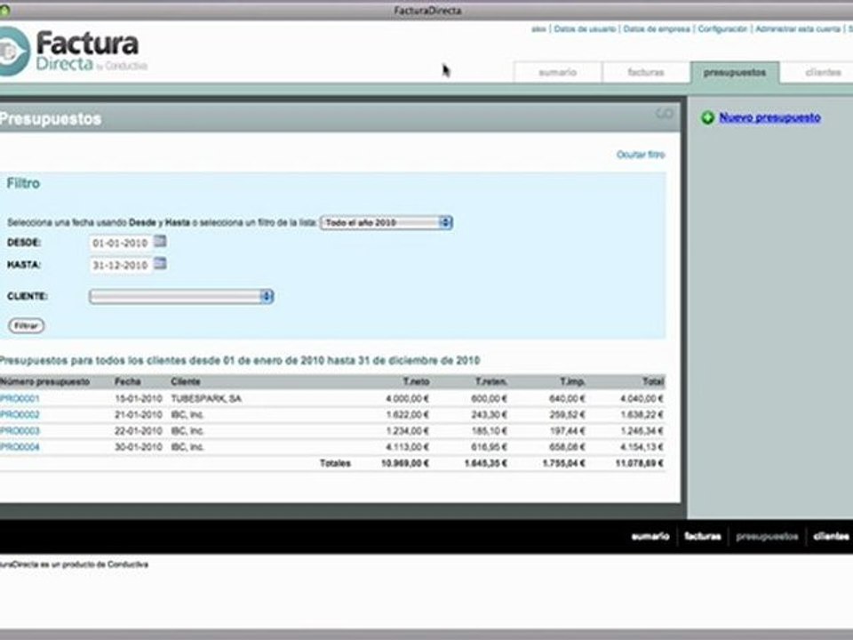Click the Filtro heading
853x640 pixels.
pyautogui.click(x=23, y=183)
